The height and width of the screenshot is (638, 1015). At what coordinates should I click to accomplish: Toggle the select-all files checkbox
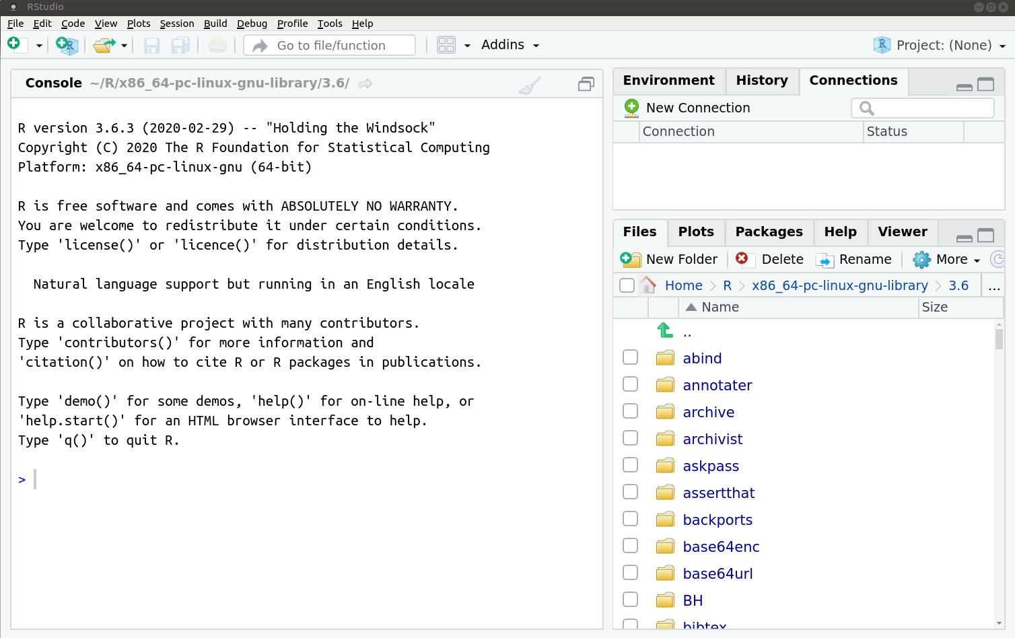(627, 285)
